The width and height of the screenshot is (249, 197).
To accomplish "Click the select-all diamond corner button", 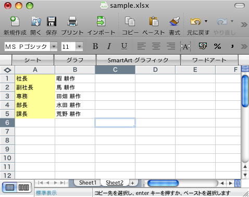I will (x=7, y=70).
